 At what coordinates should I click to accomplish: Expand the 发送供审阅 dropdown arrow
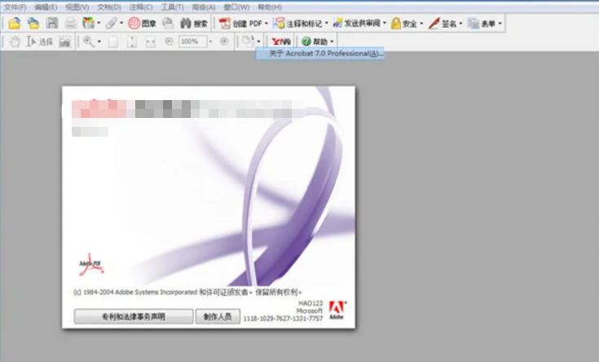click(385, 24)
